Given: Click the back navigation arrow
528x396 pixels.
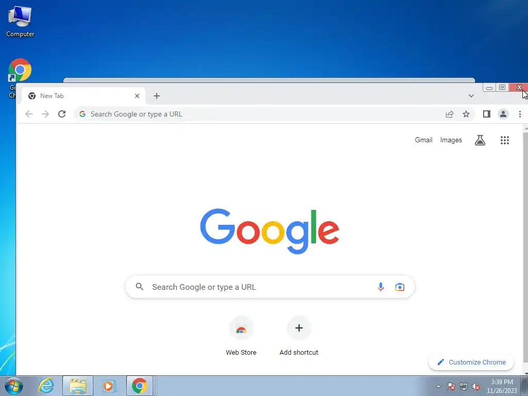Looking at the screenshot, I should pos(29,114).
